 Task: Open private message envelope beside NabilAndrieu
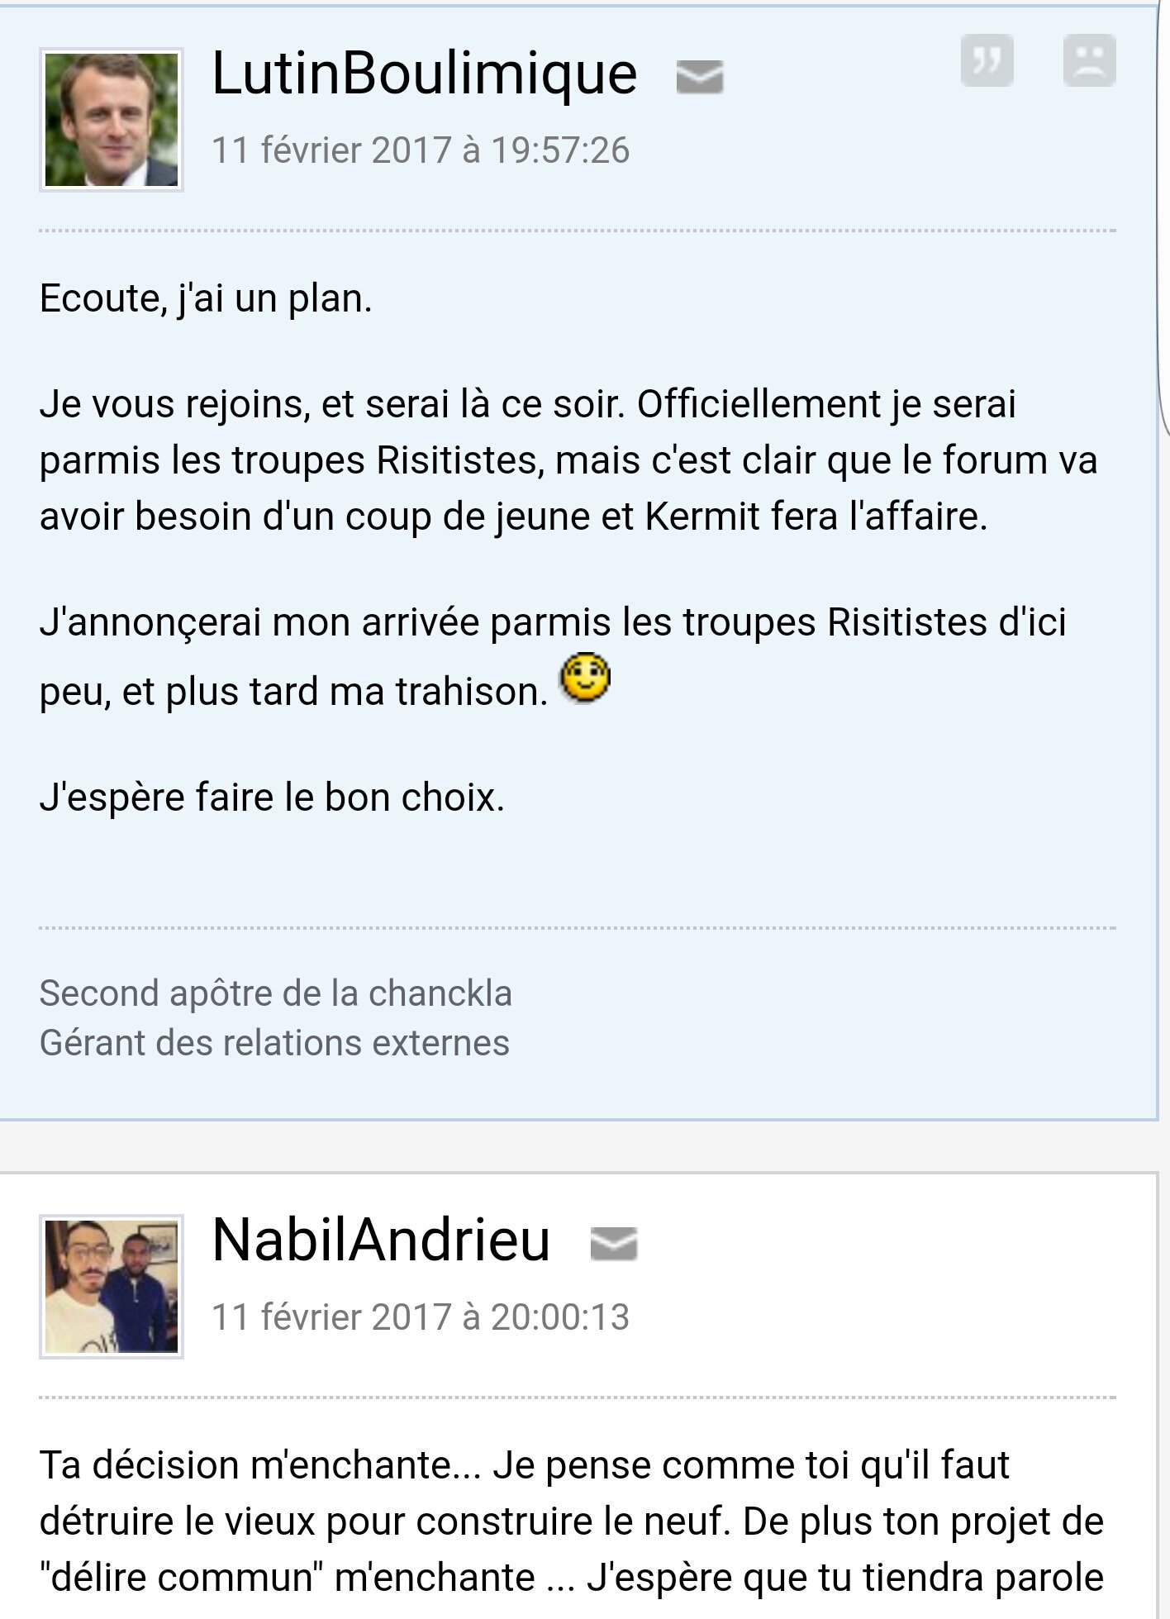614,1244
